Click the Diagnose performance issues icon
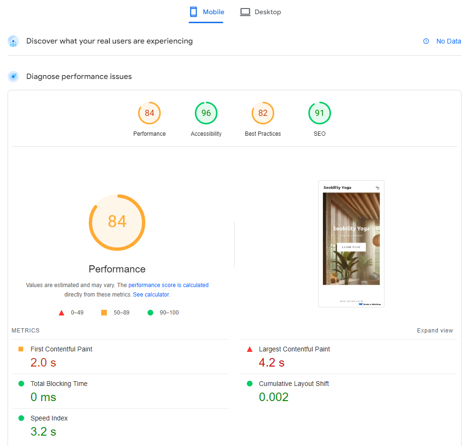 click(x=13, y=77)
